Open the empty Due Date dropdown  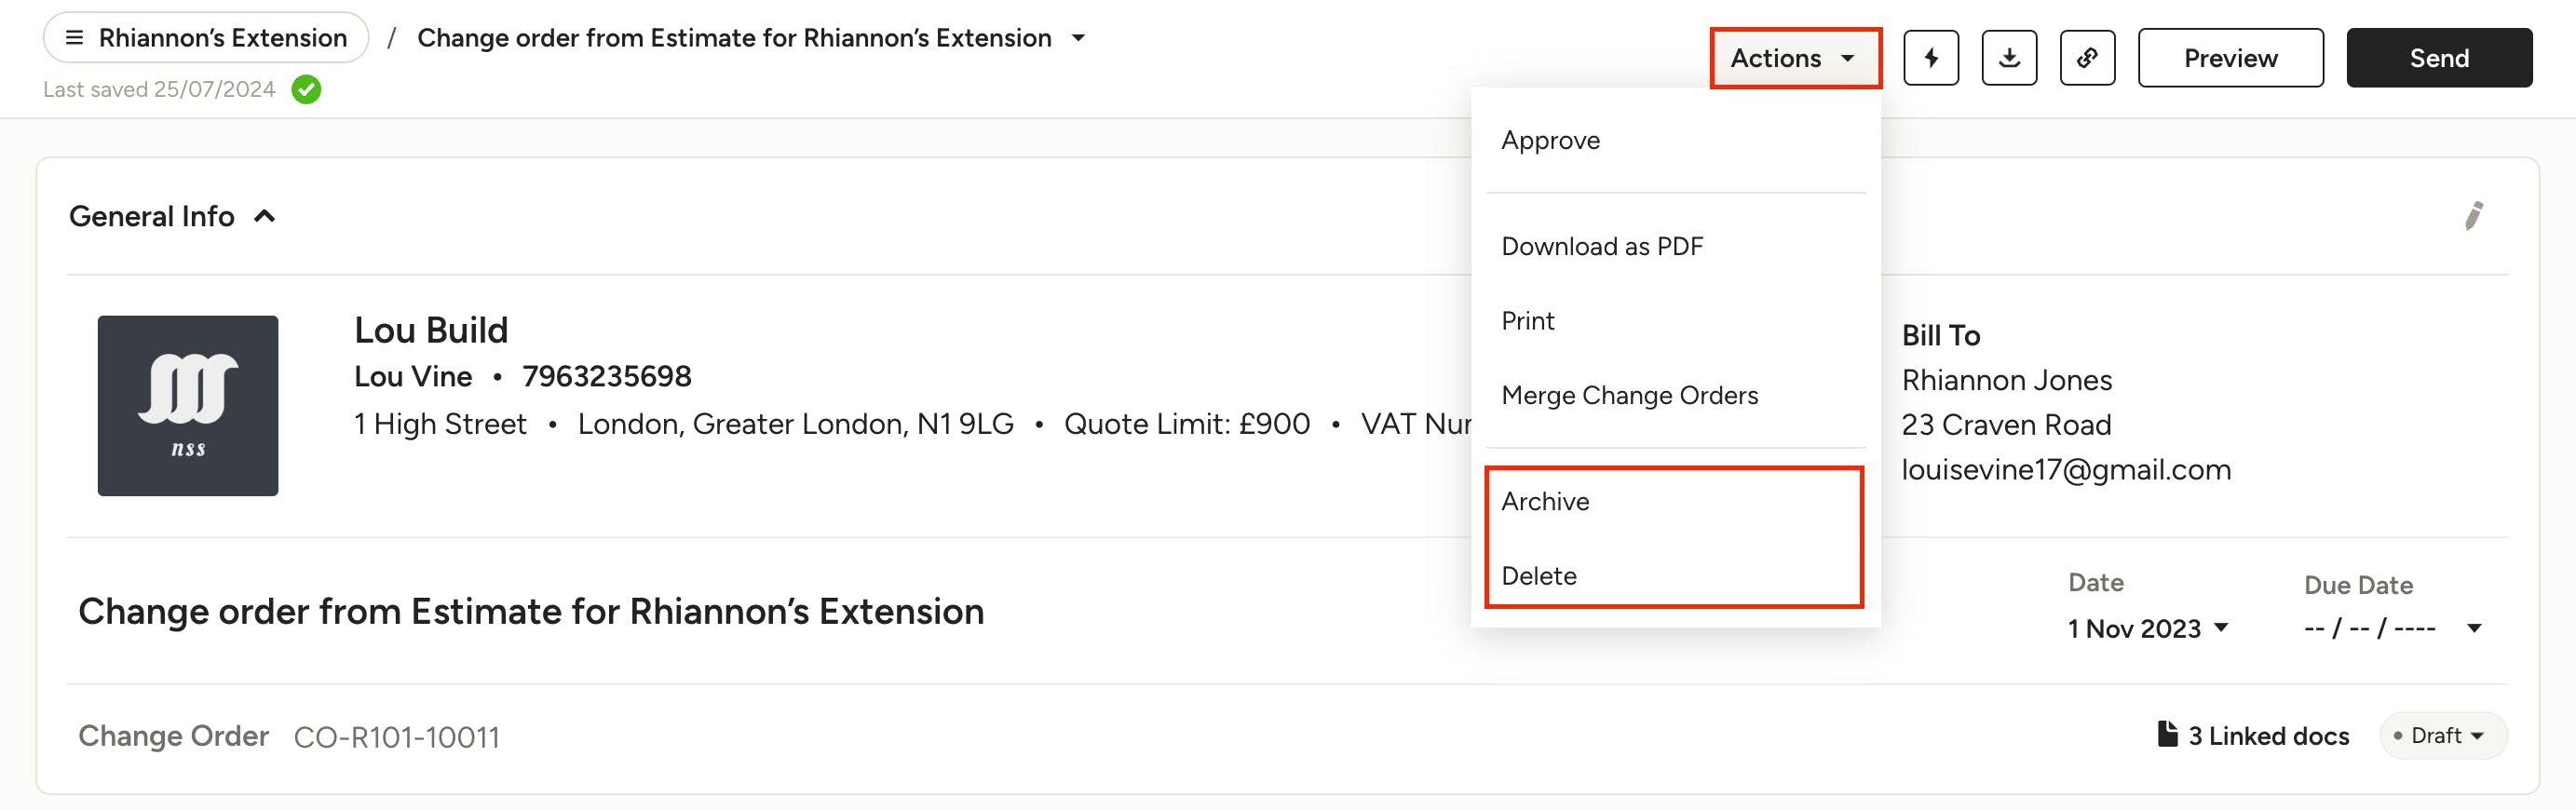tap(2392, 628)
